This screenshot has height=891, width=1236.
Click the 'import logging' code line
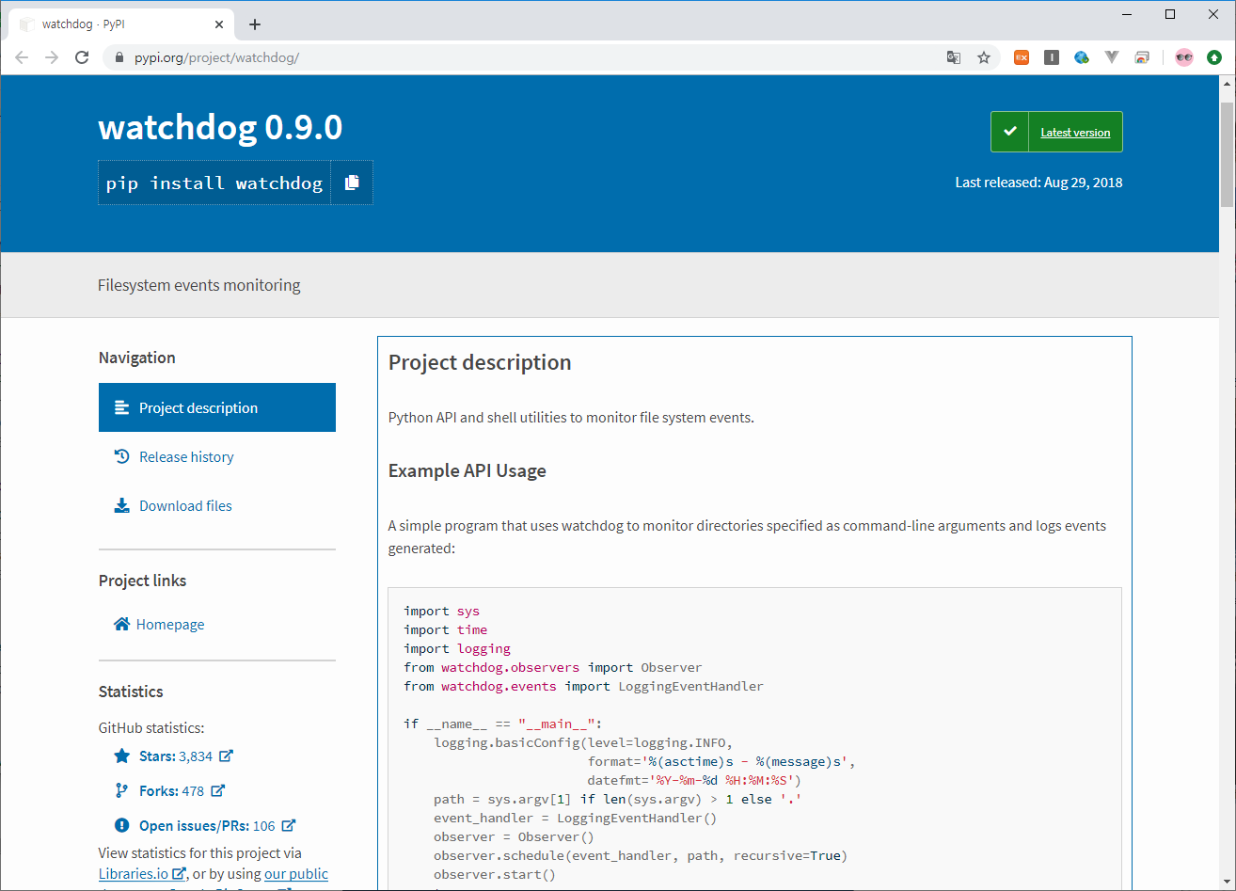(x=457, y=648)
